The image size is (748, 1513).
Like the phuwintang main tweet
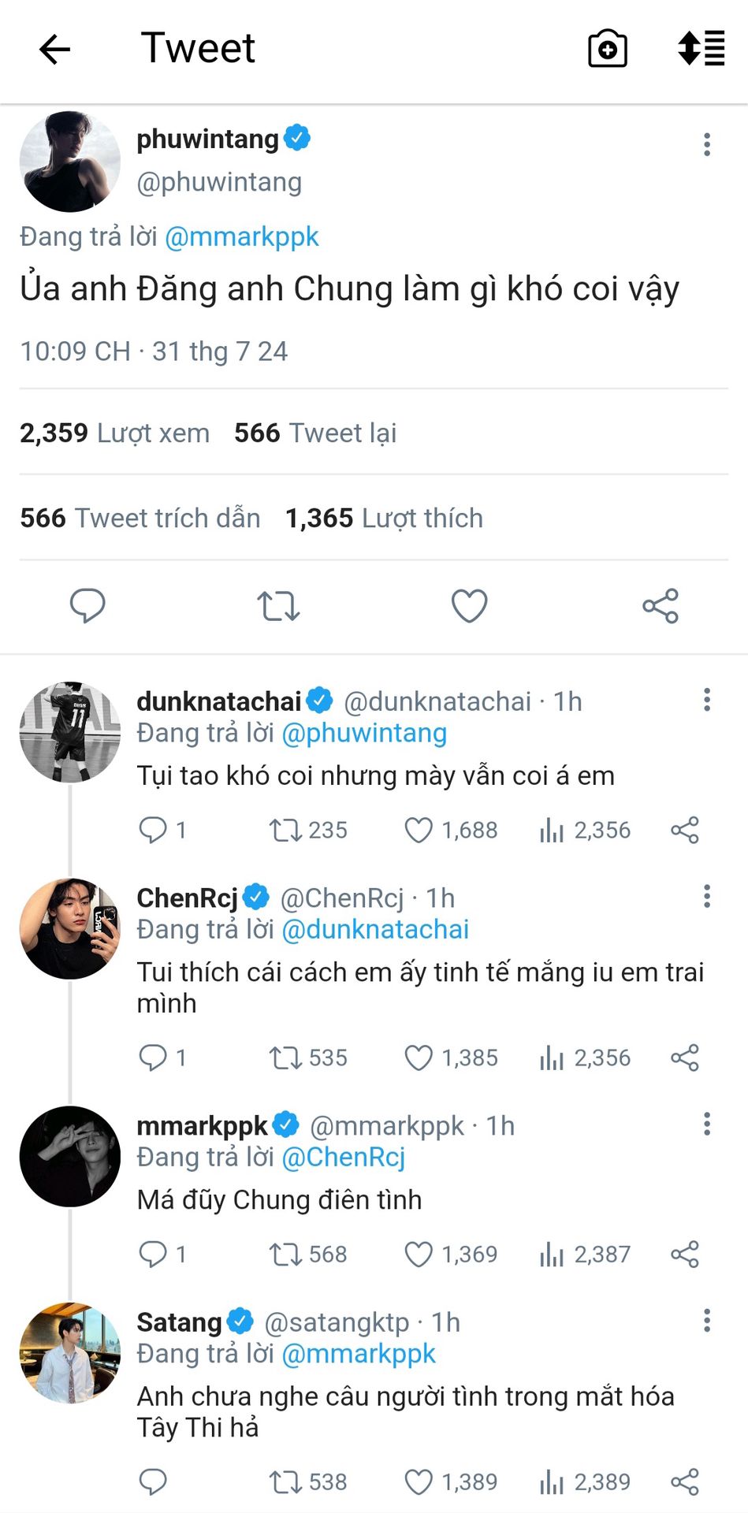click(x=469, y=606)
